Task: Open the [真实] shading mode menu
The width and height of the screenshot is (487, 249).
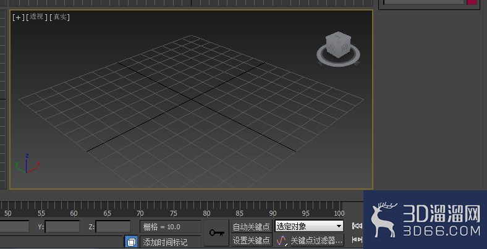Action: pos(59,17)
